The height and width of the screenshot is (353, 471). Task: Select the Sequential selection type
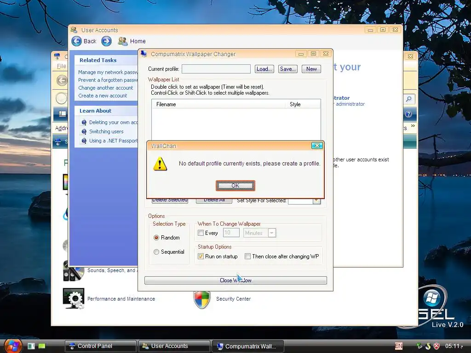coord(156,252)
